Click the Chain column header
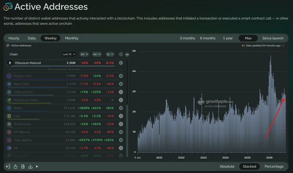This screenshot has width=293, height=173. tap(14, 54)
